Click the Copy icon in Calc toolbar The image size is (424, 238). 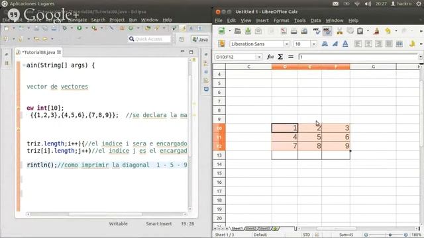350,31
